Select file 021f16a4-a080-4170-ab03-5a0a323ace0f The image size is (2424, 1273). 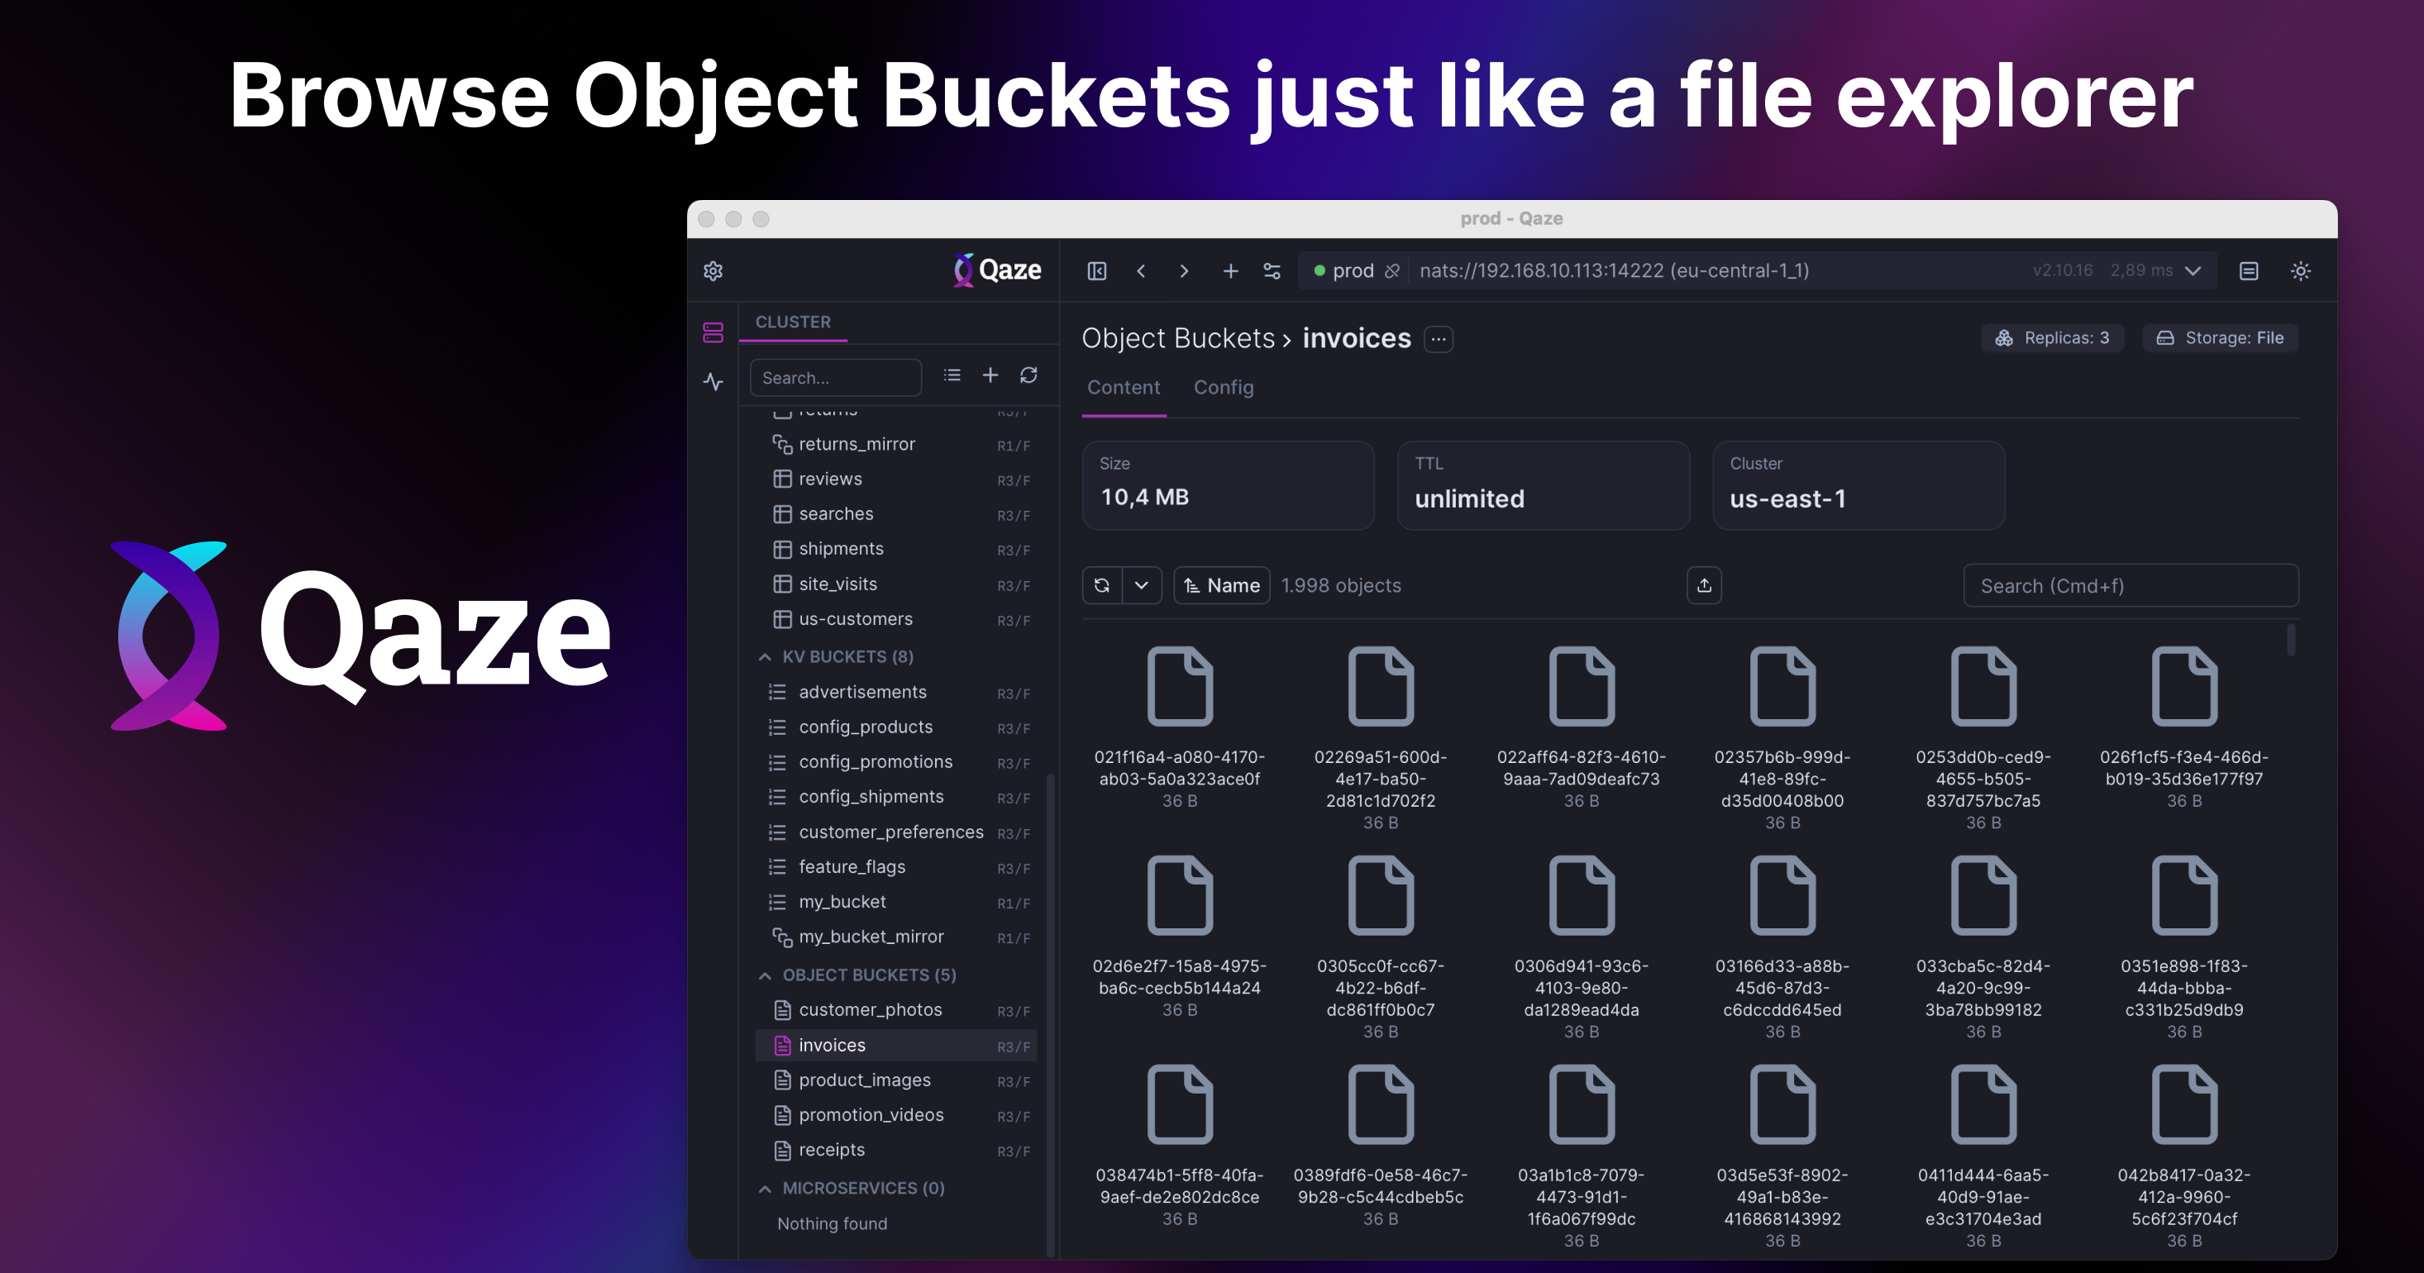(1180, 727)
